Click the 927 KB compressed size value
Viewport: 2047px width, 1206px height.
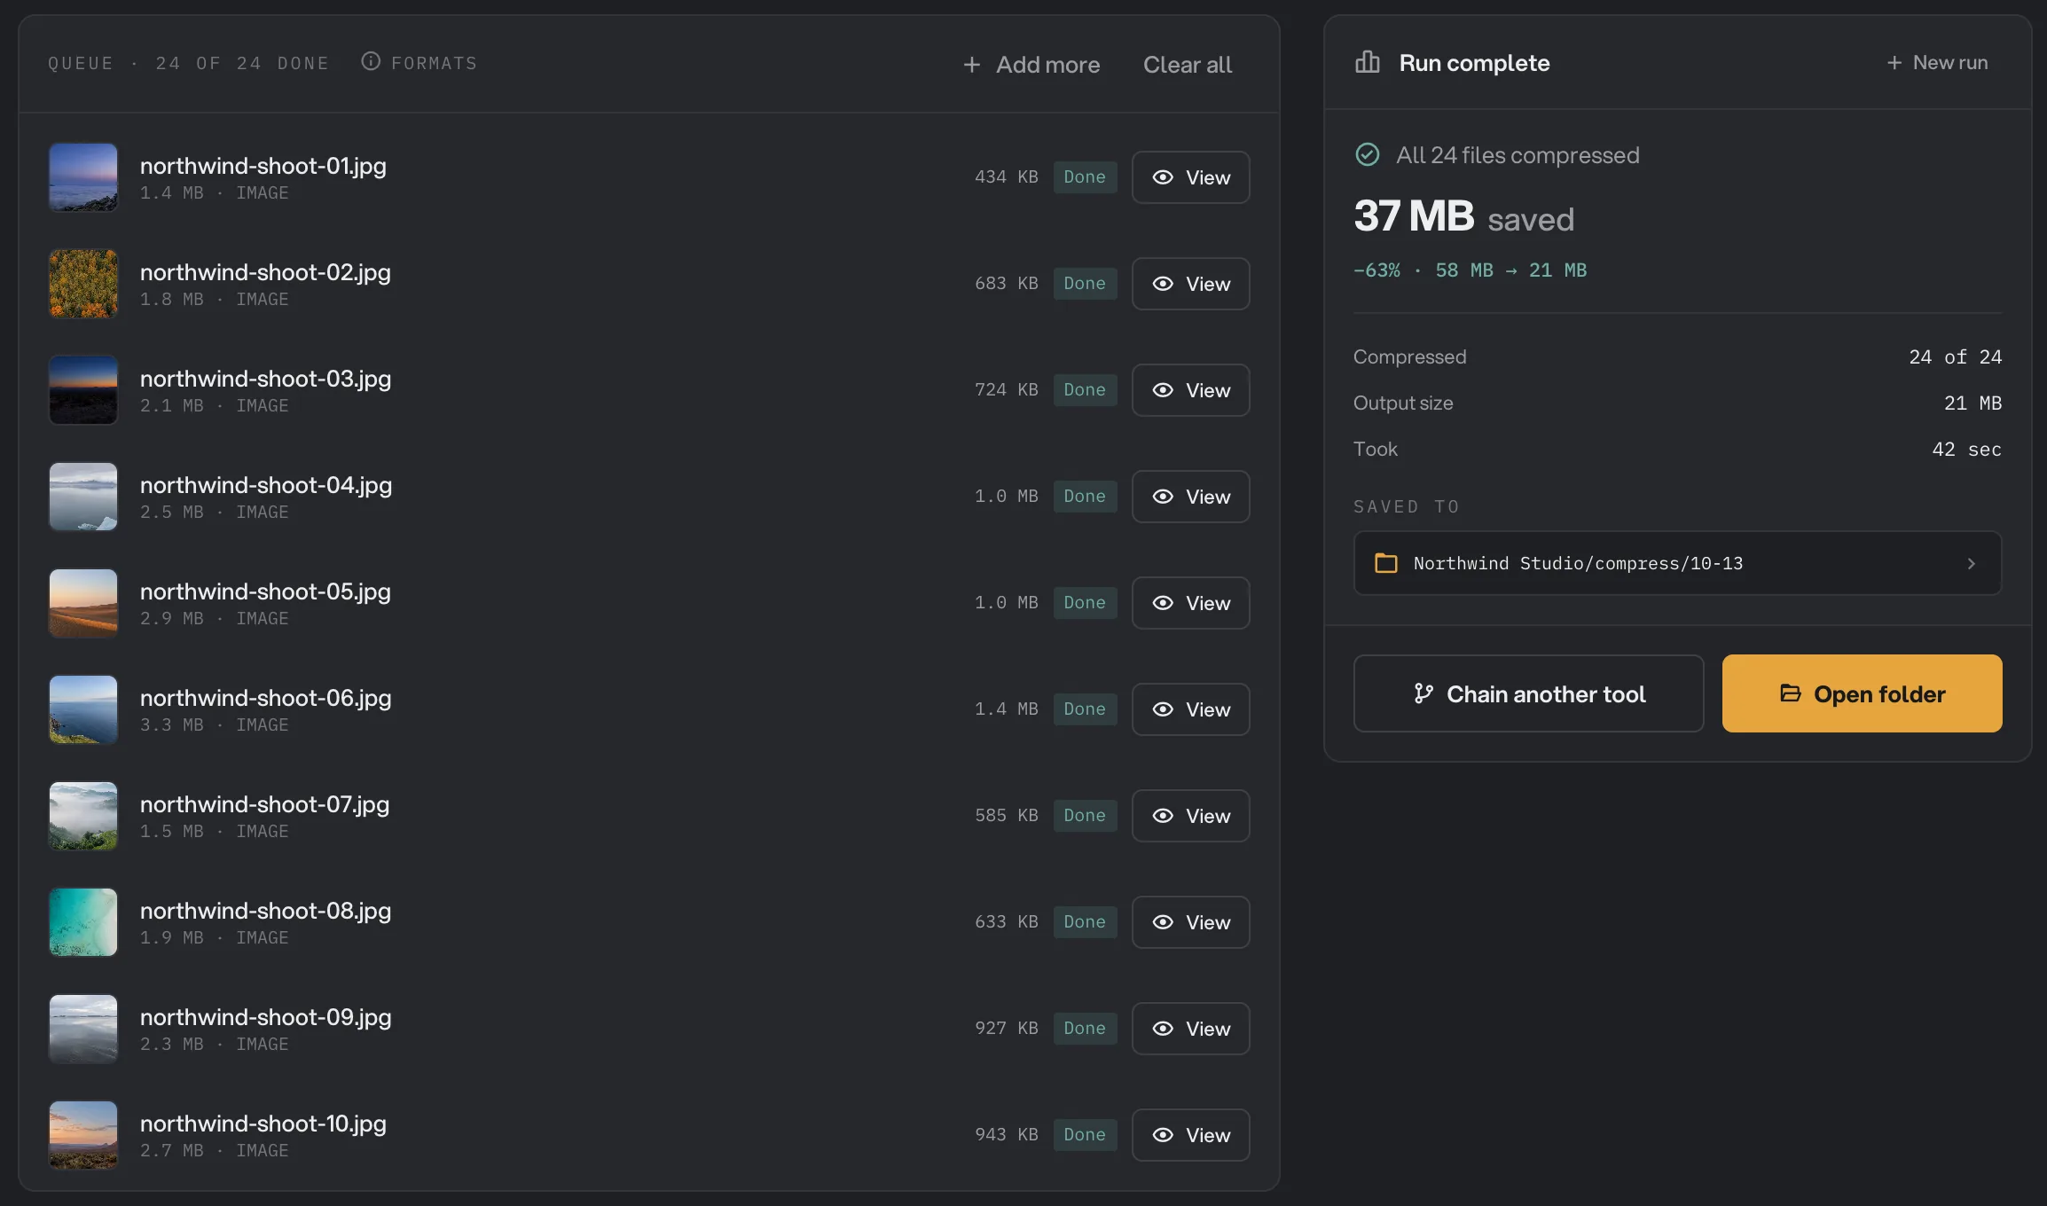click(1006, 1029)
